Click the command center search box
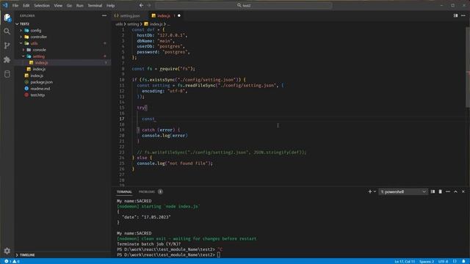Image resolution: width=470 pixels, height=264 pixels. pos(244,5)
